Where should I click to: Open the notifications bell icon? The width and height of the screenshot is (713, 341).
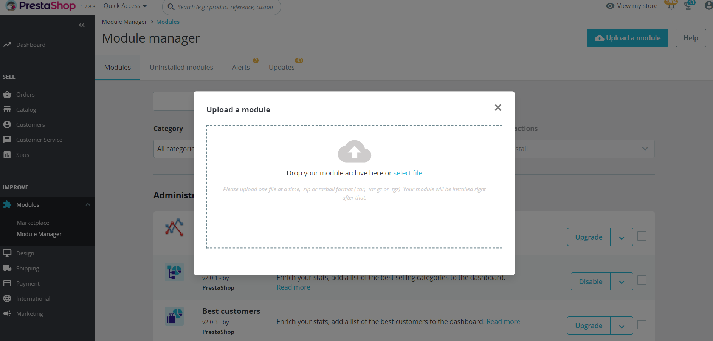pyautogui.click(x=671, y=6)
